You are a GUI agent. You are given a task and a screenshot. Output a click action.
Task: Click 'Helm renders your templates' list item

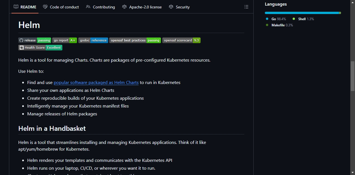[x=100, y=160]
